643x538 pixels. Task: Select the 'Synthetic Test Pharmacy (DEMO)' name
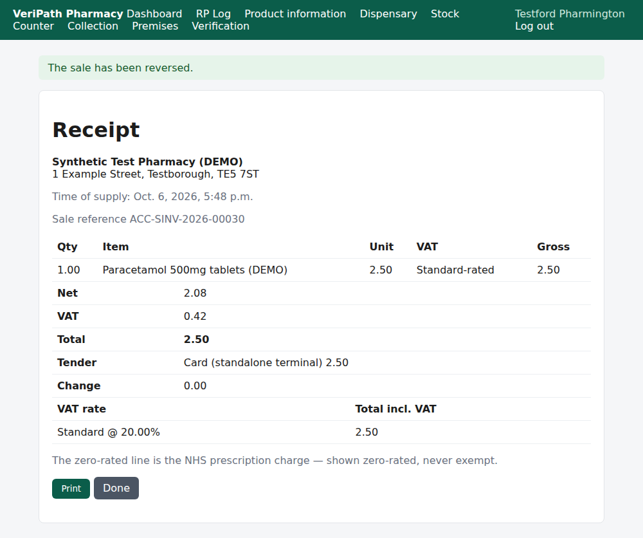point(147,162)
